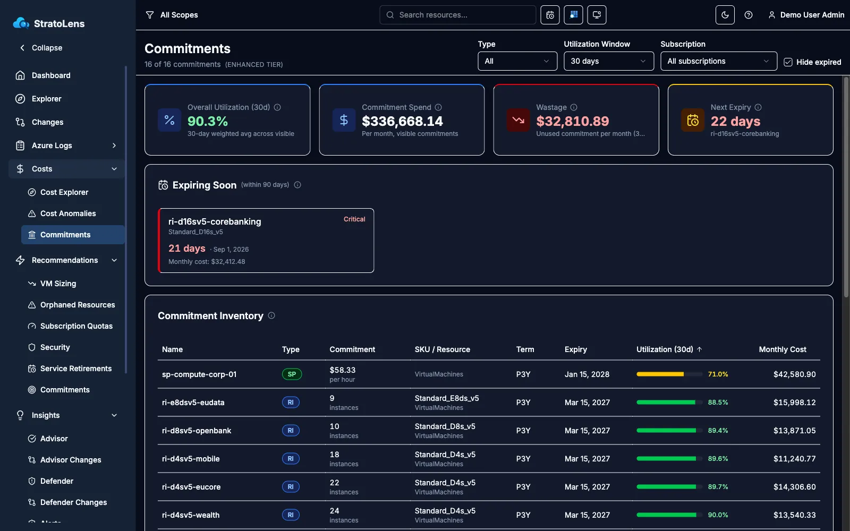Open the help question mark icon

(x=748, y=15)
